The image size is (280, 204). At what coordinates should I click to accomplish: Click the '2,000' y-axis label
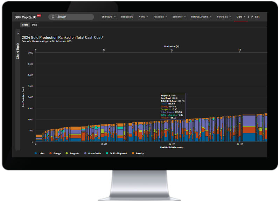(x=30, y=97)
